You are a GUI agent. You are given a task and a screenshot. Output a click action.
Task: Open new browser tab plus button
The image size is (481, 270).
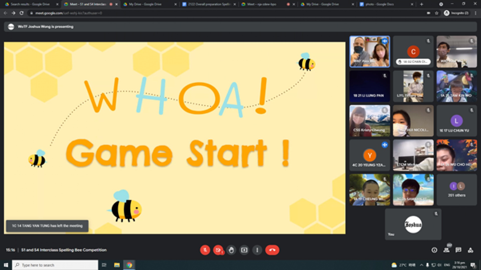(x=422, y=4)
